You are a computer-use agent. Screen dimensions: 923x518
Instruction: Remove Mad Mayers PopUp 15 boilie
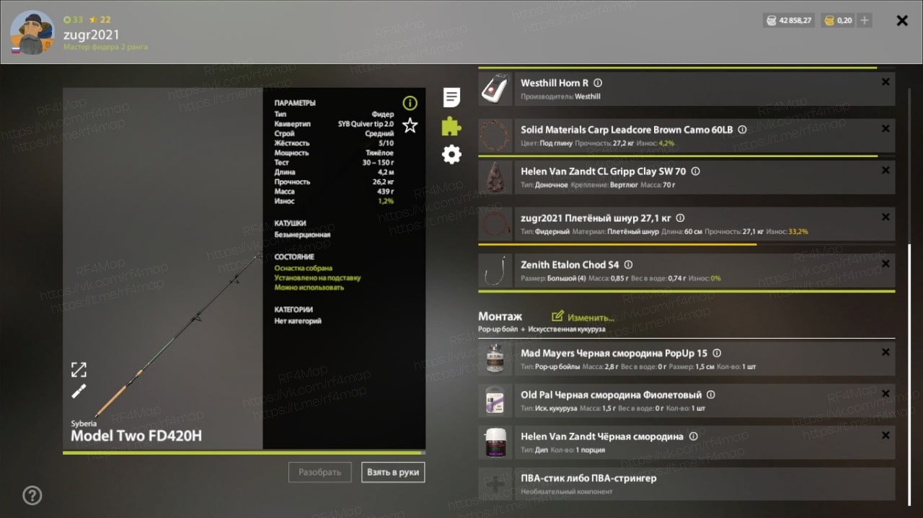[x=886, y=352]
